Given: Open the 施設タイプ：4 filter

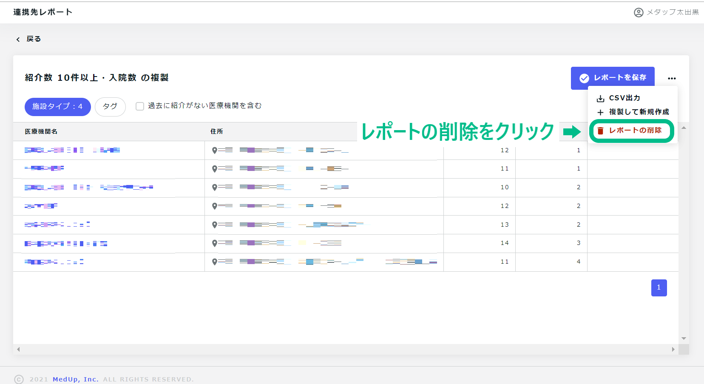Looking at the screenshot, I should [58, 107].
